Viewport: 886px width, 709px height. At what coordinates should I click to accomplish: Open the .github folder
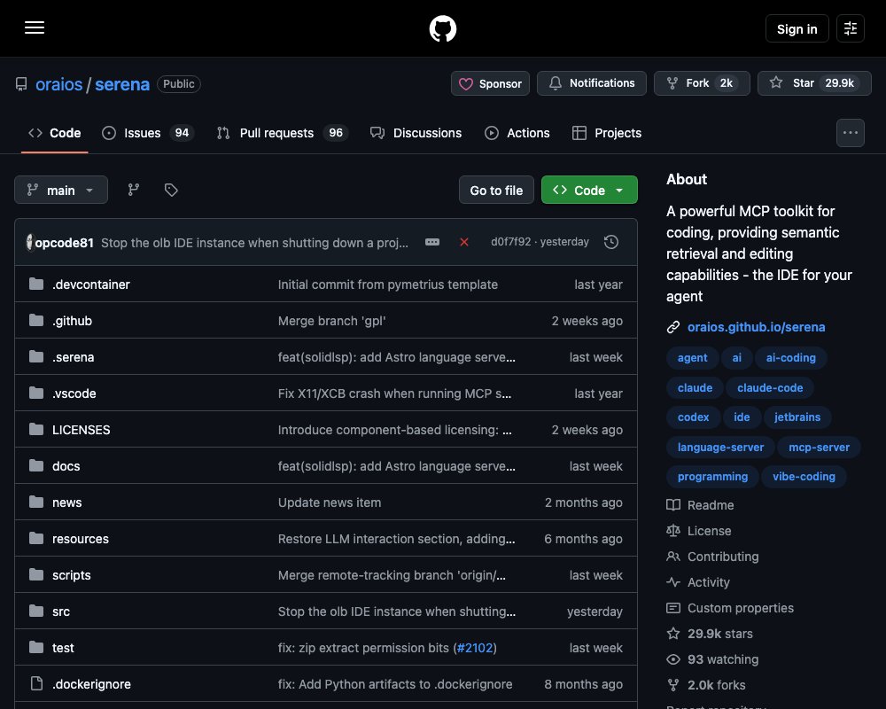pos(73,321)
